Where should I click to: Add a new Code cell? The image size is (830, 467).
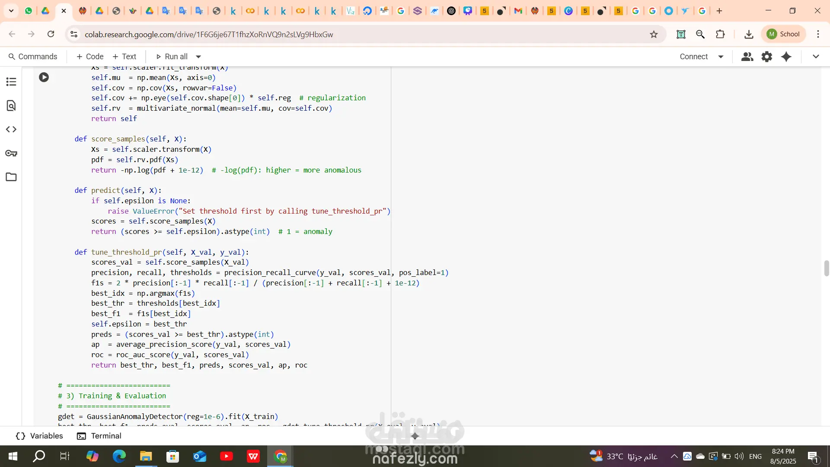click(x=89, y=57)
